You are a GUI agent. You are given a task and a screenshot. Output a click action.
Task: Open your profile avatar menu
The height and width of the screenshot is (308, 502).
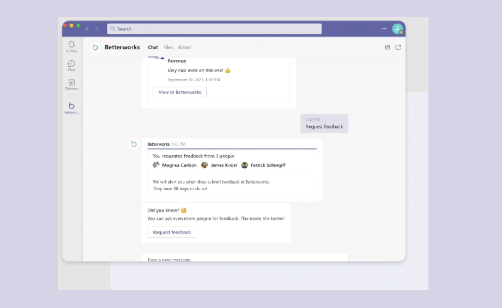click(x=397, y=28)
